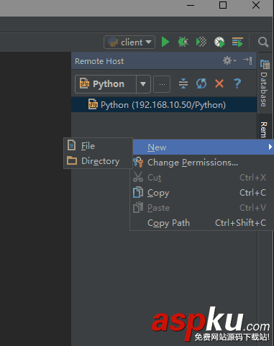Click the ellipsis browse servers button

(x=162, y=84)
